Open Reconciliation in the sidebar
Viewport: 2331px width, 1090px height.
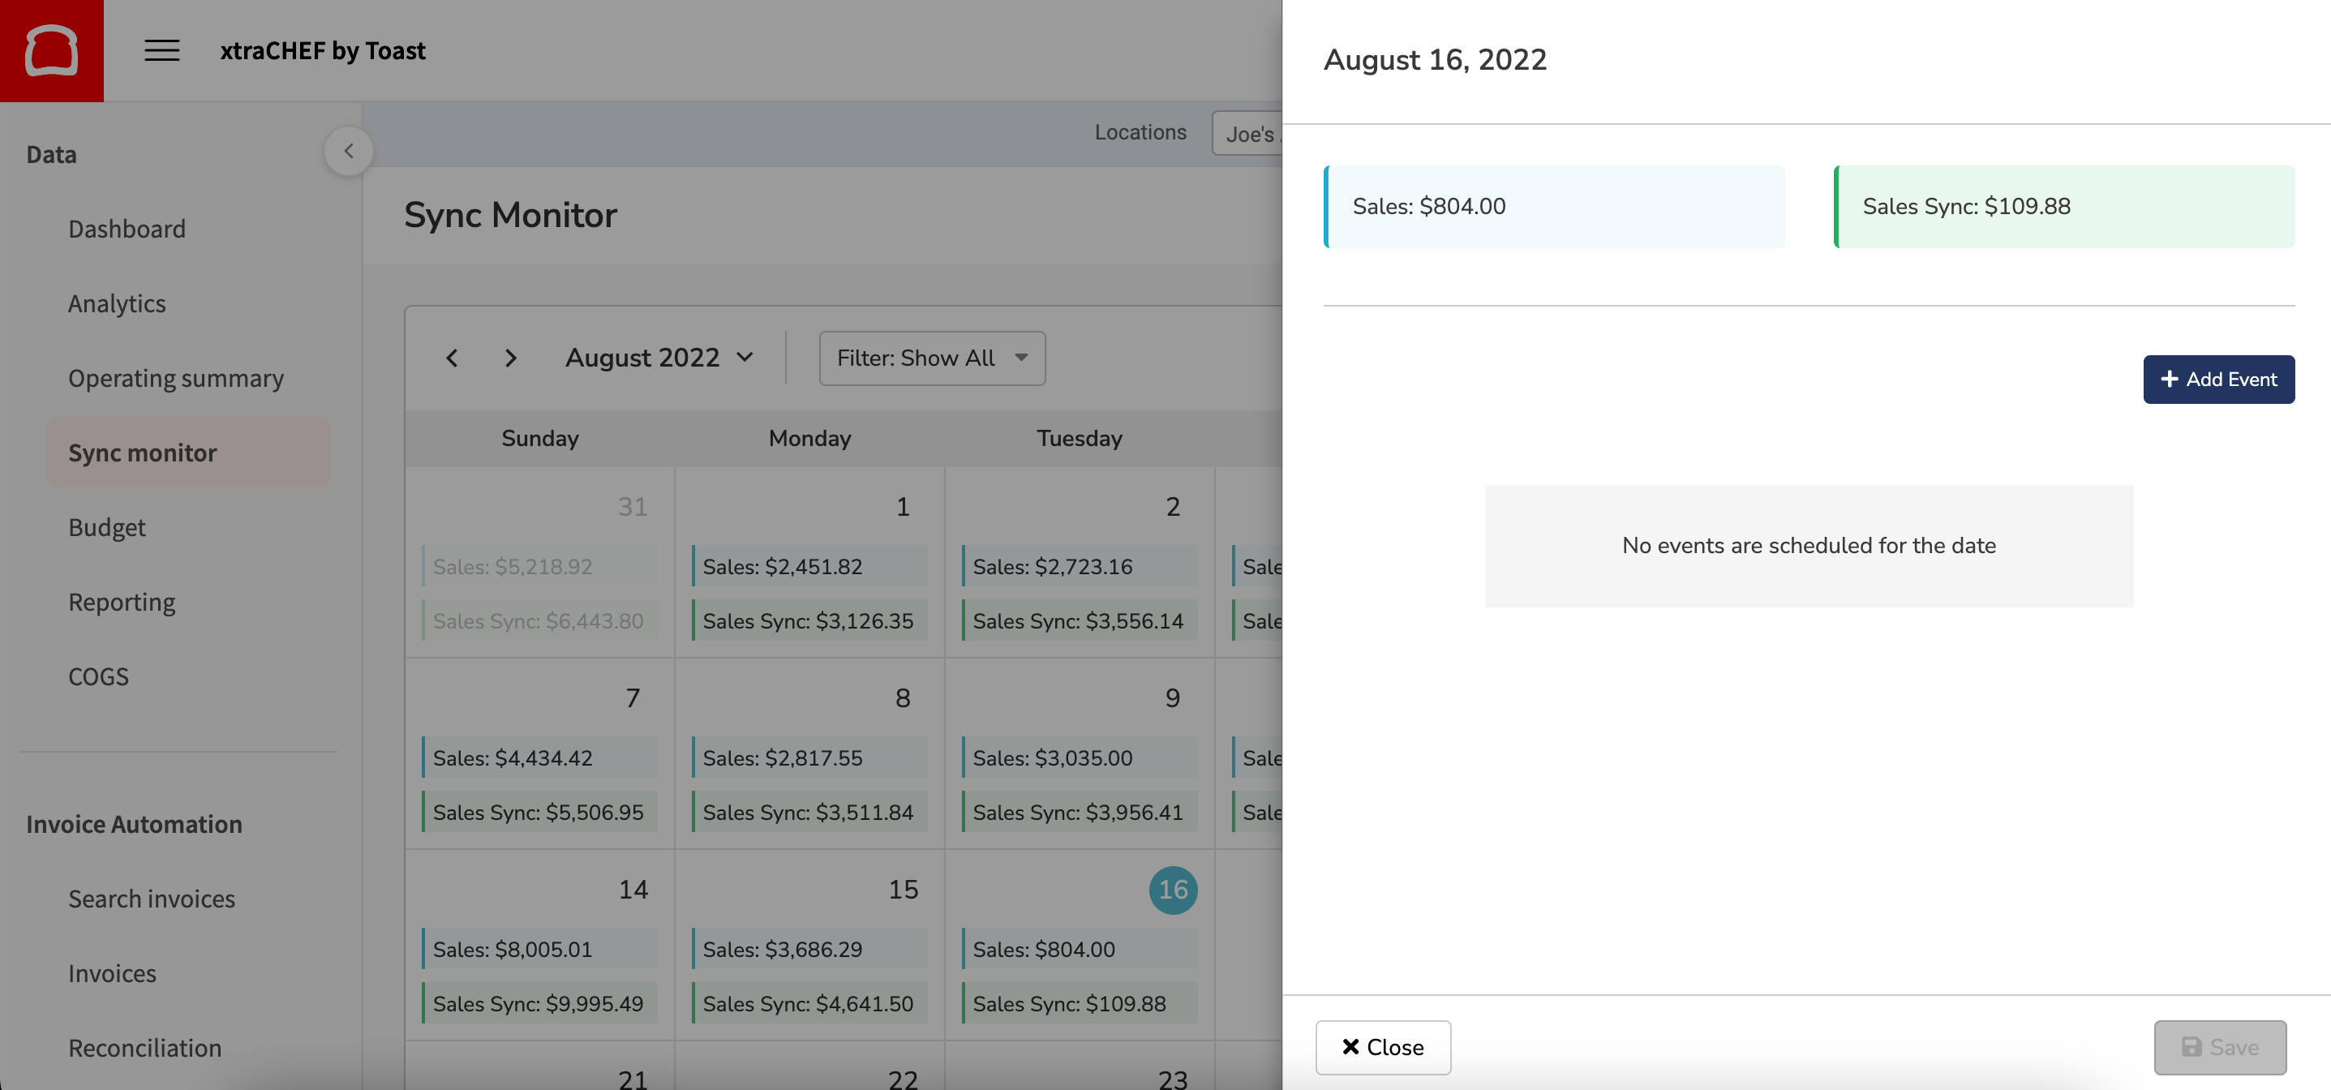145,1048
